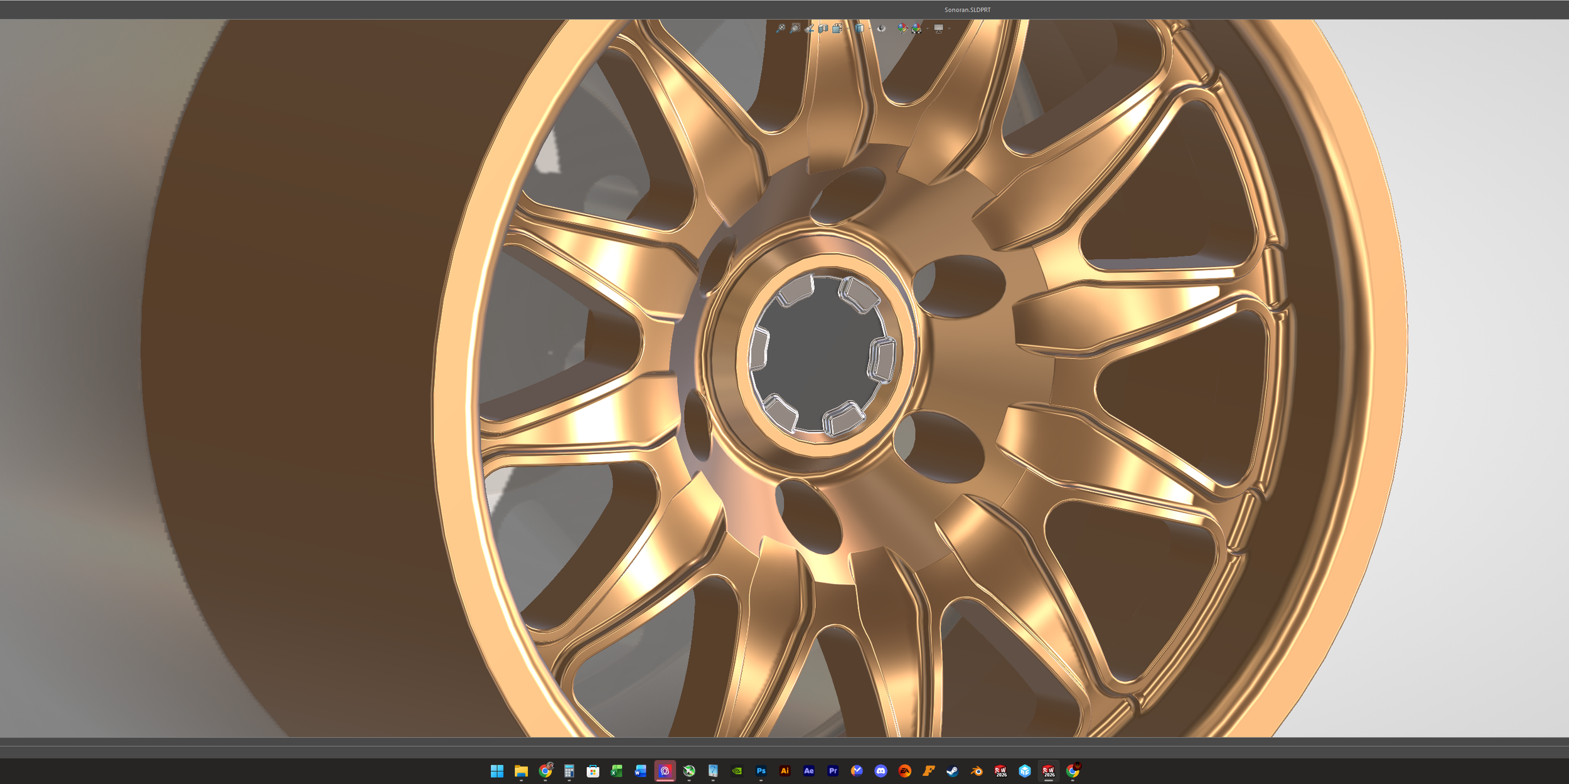
Task: Open the NVIDIA app on the taskbar
Action: click(x=737, y=771)
